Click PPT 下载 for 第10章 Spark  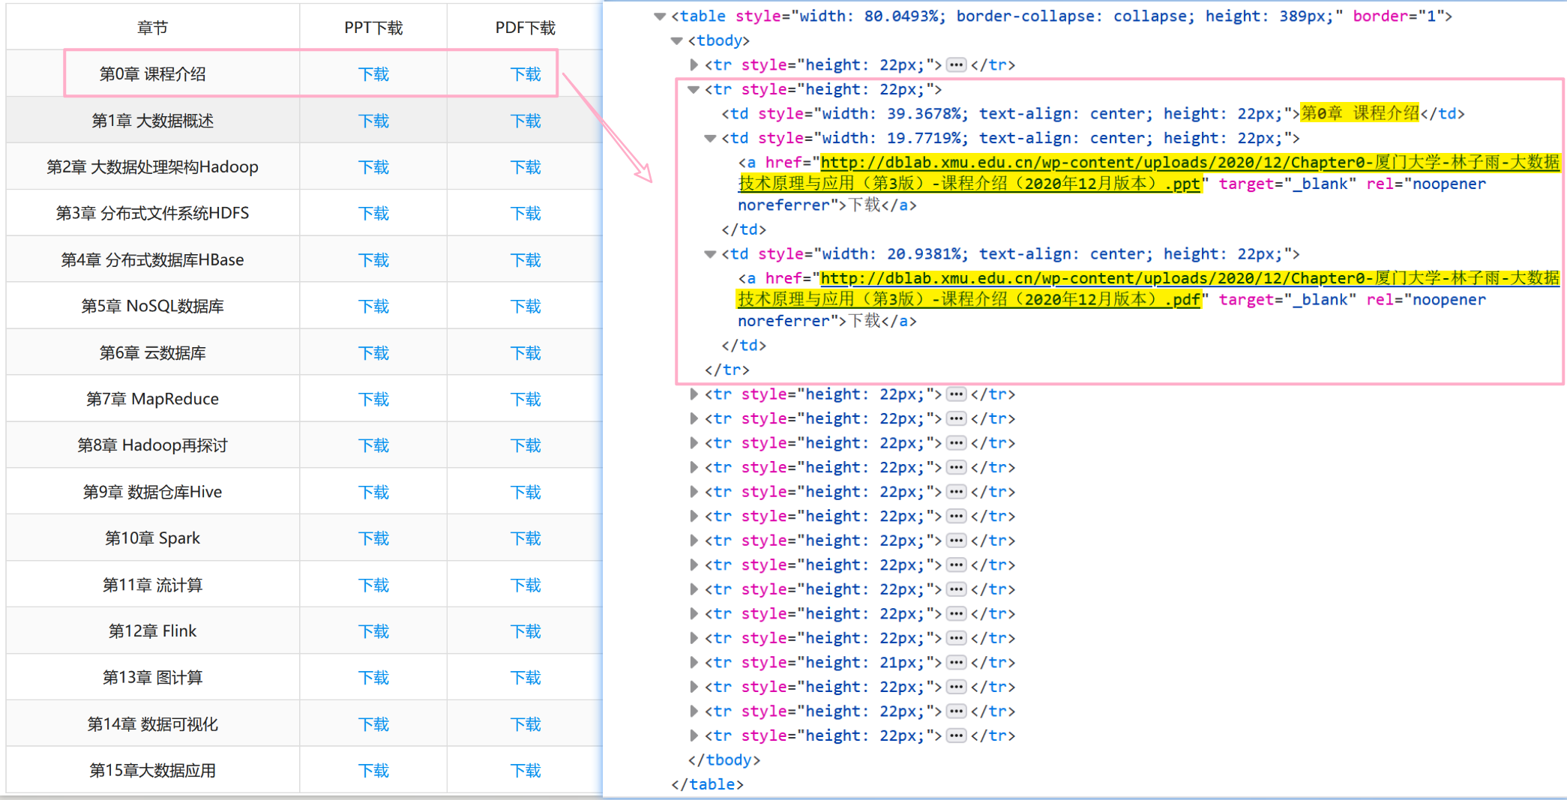point(373,538)
